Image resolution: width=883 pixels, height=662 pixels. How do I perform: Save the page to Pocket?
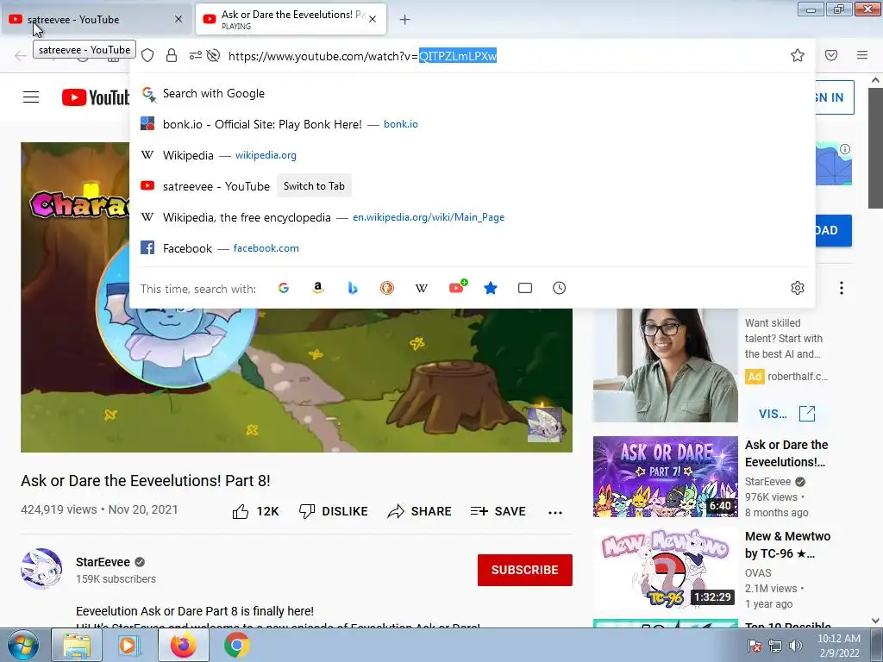[x=831, y=55]
